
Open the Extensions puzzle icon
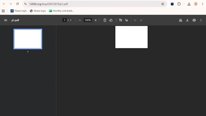coord(179,4)
